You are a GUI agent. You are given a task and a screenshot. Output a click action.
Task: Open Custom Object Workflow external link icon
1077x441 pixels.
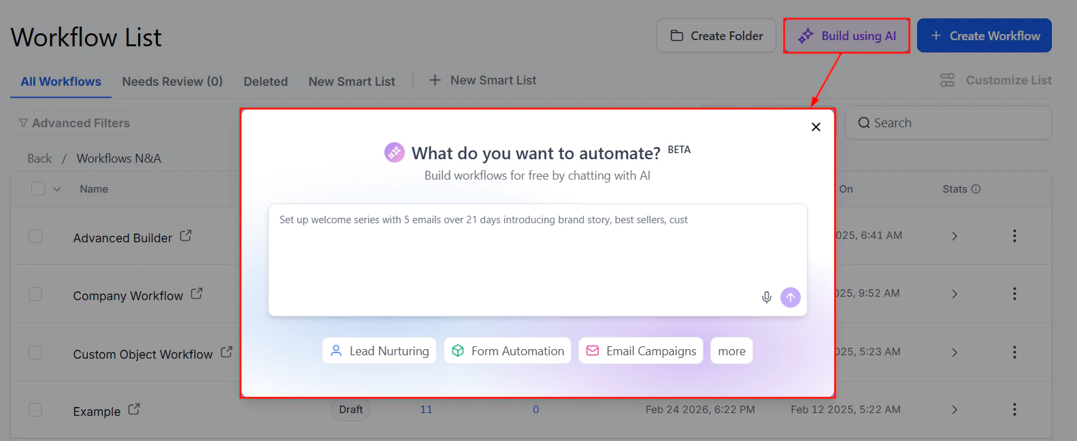pos(227,353)
